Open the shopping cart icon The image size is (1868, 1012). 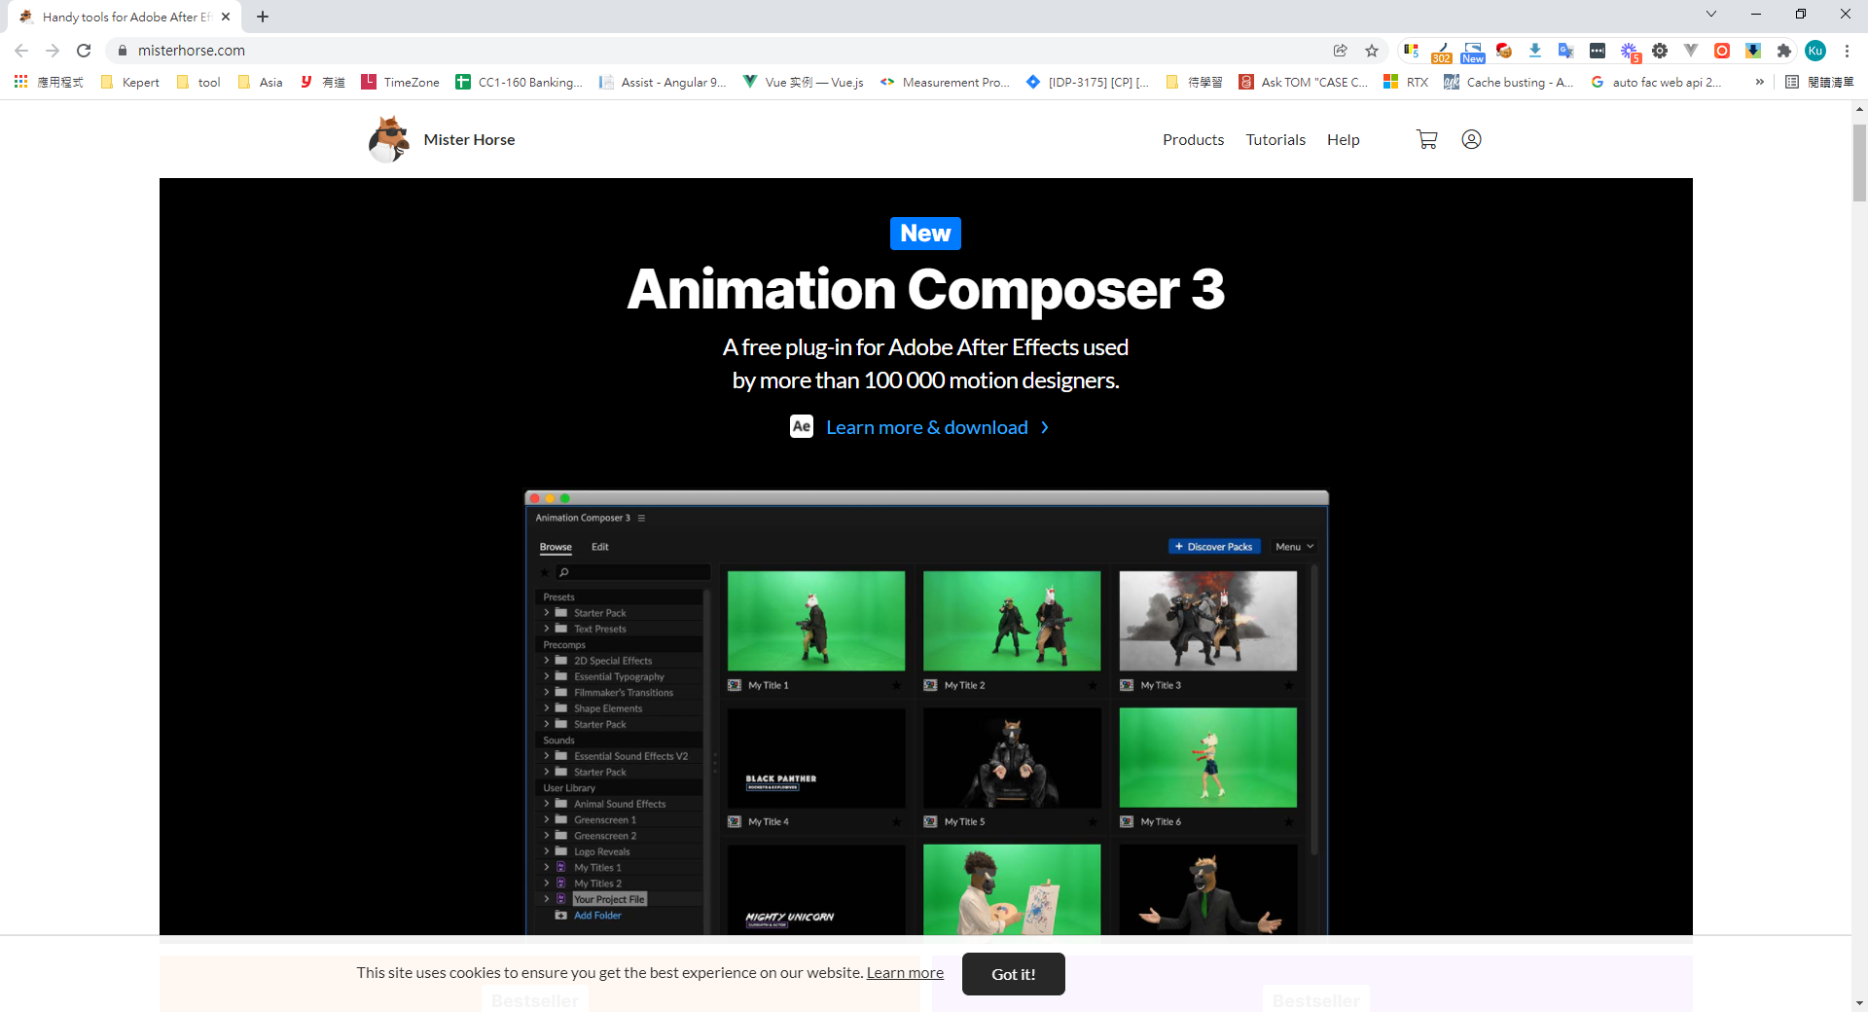click(1426, 139)
